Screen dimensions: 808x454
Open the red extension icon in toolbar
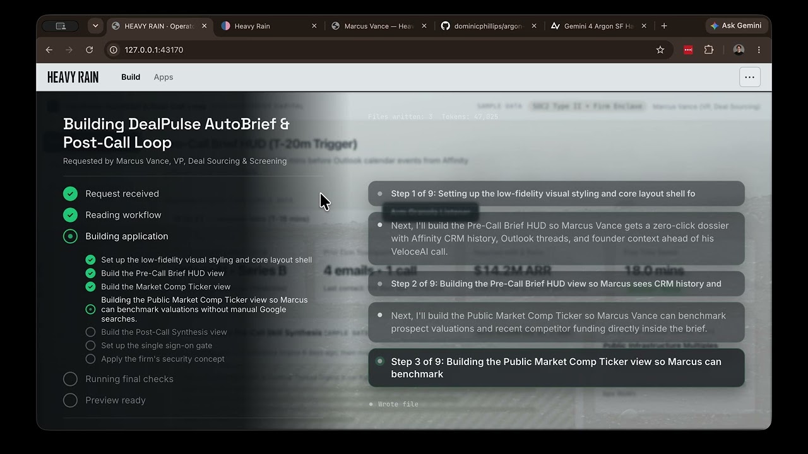688,50
